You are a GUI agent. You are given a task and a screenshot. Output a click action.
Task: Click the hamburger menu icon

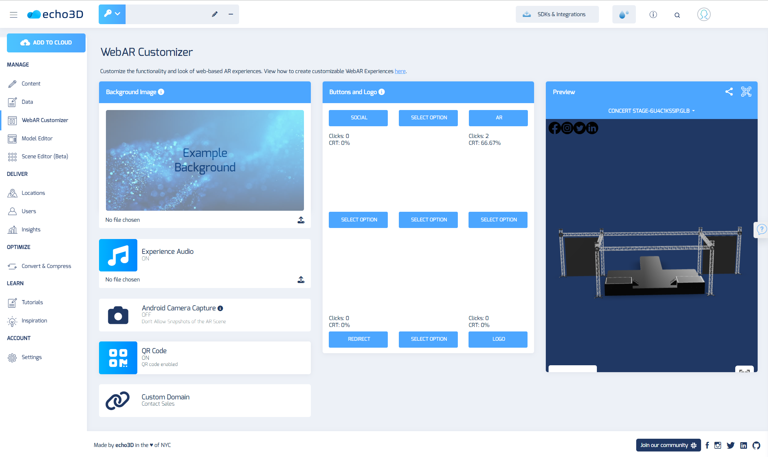[x=13, y=14]
